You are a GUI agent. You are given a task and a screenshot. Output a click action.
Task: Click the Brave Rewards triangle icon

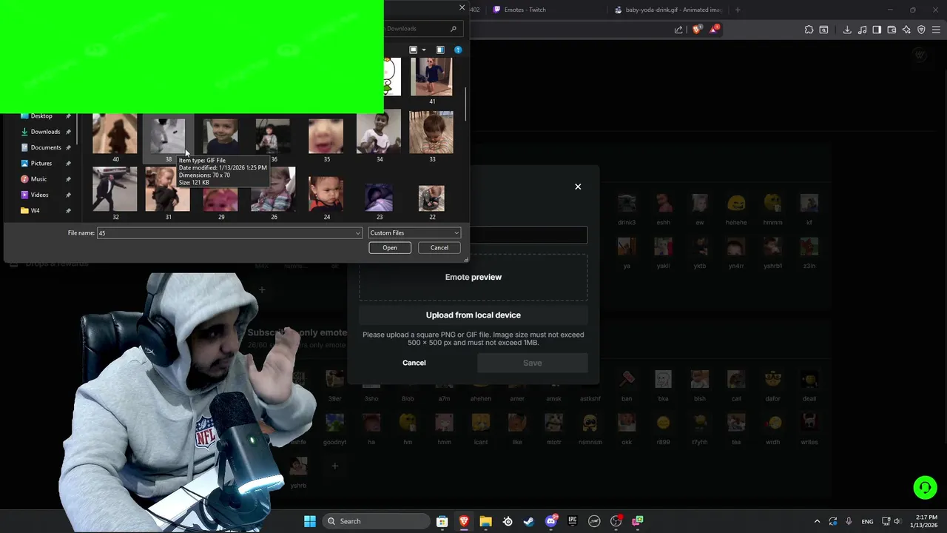pos(714,30)
